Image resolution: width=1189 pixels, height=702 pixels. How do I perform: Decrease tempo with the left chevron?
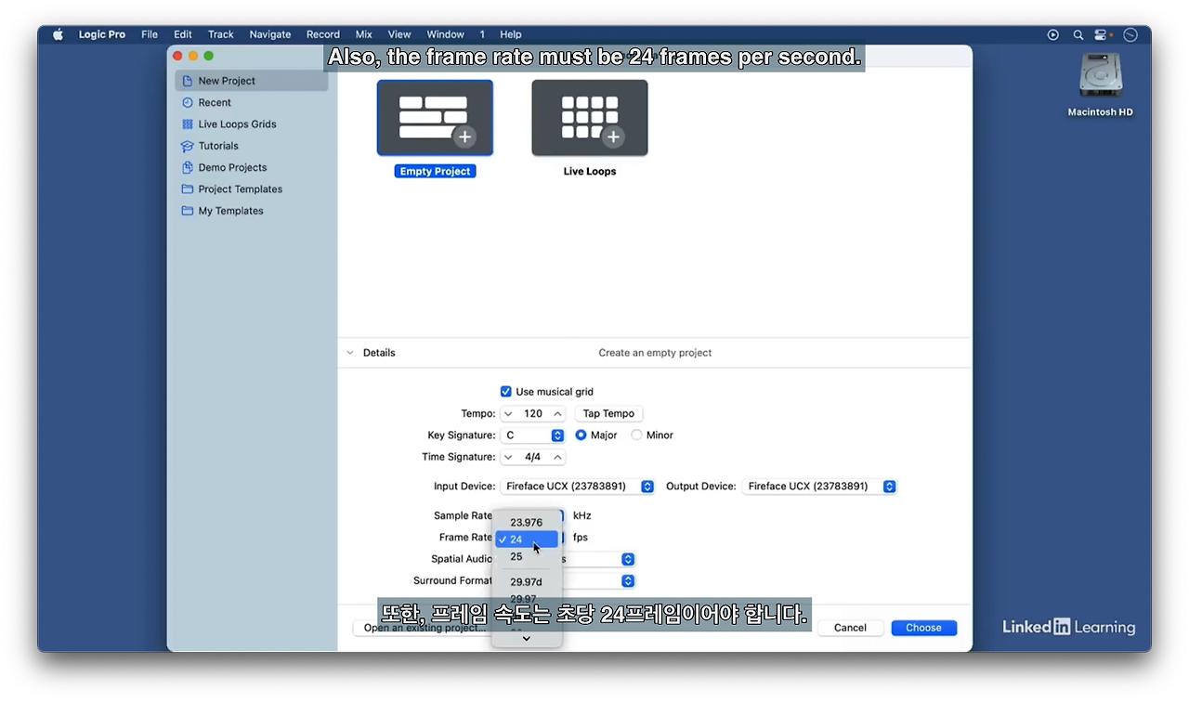(x=508, y=413)
